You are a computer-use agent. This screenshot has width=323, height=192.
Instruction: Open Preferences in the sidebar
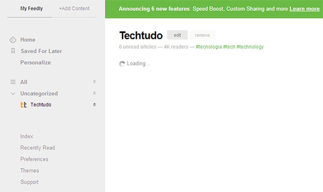point(34,159)
